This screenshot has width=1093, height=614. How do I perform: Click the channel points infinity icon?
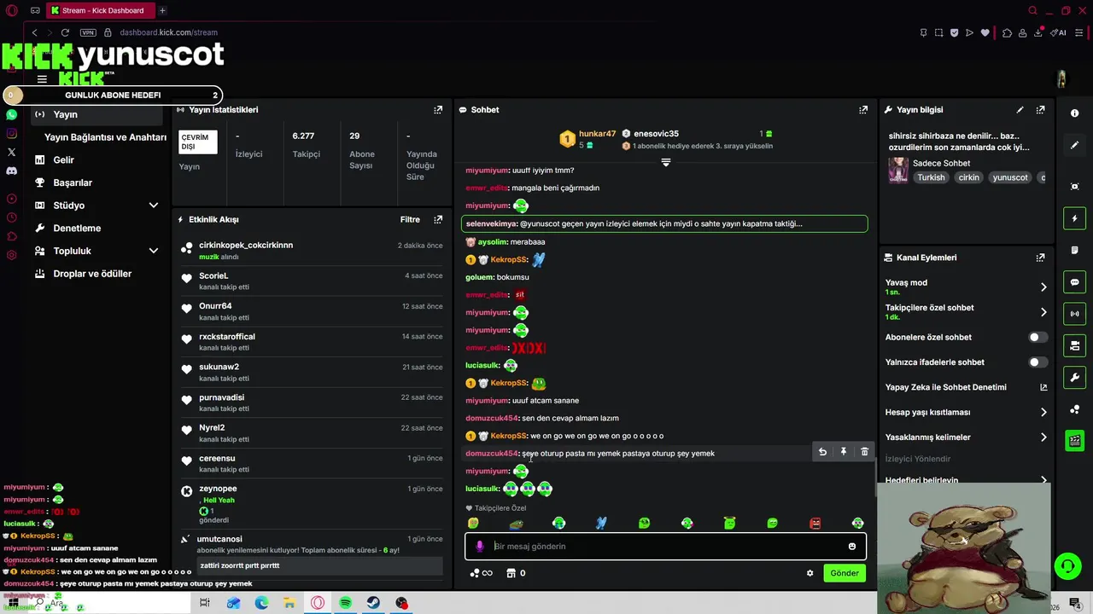pyautogui.click(x=482, y=573)
